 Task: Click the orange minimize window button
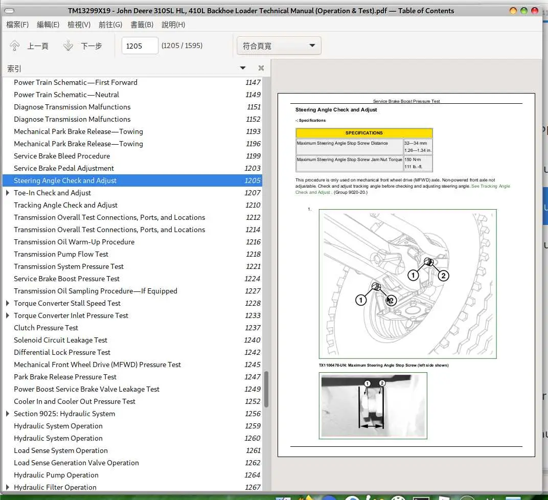513,11
